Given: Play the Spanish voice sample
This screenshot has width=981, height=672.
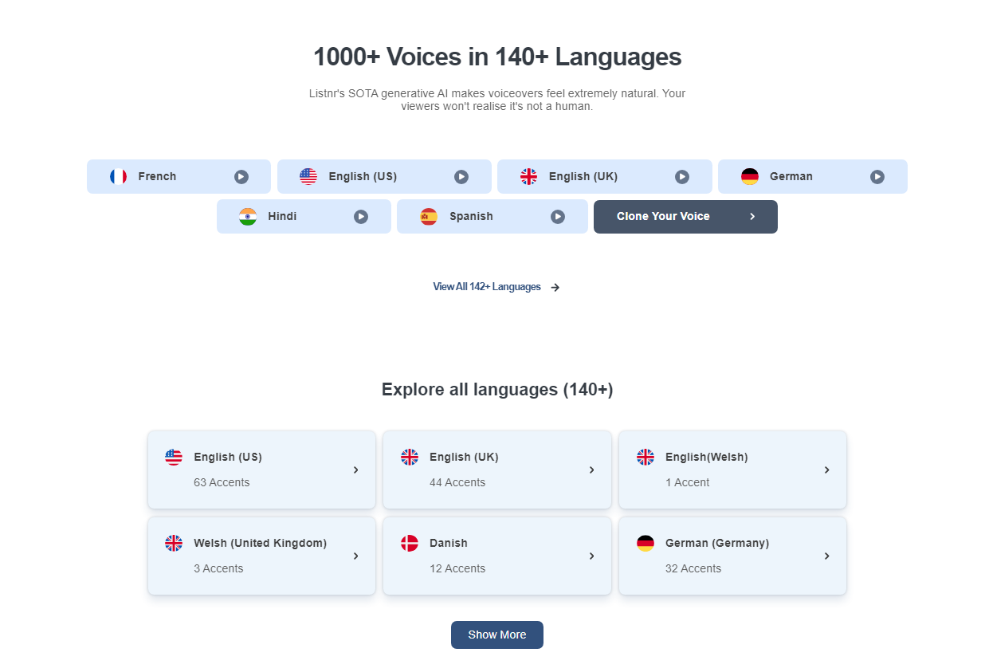Looking at the screenshot, I should coord(558,217).
